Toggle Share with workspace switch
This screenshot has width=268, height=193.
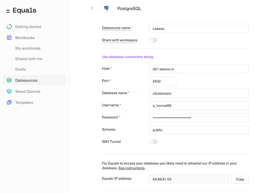tap(153, 40)
